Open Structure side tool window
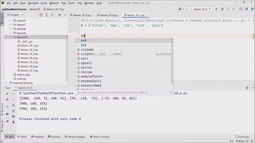255x143 pixels. click(2, 109)
